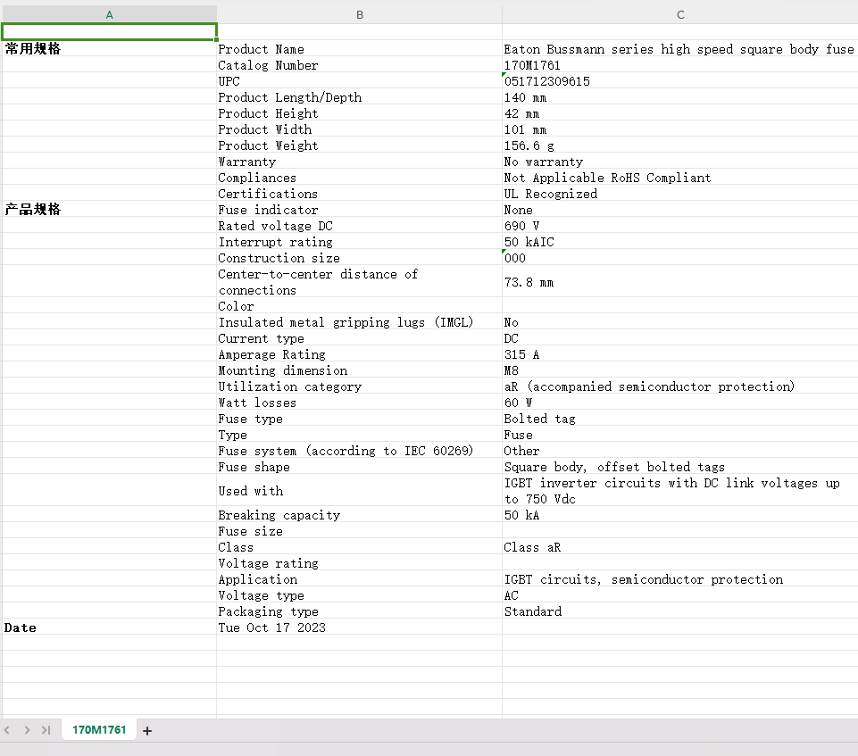This screenshot has height=756, width=858.
Task: Select column A header
Action: [x=110, y=15]
